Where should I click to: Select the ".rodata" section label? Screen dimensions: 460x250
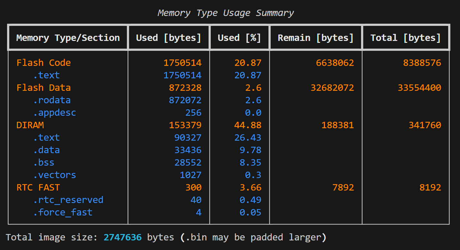52,100
